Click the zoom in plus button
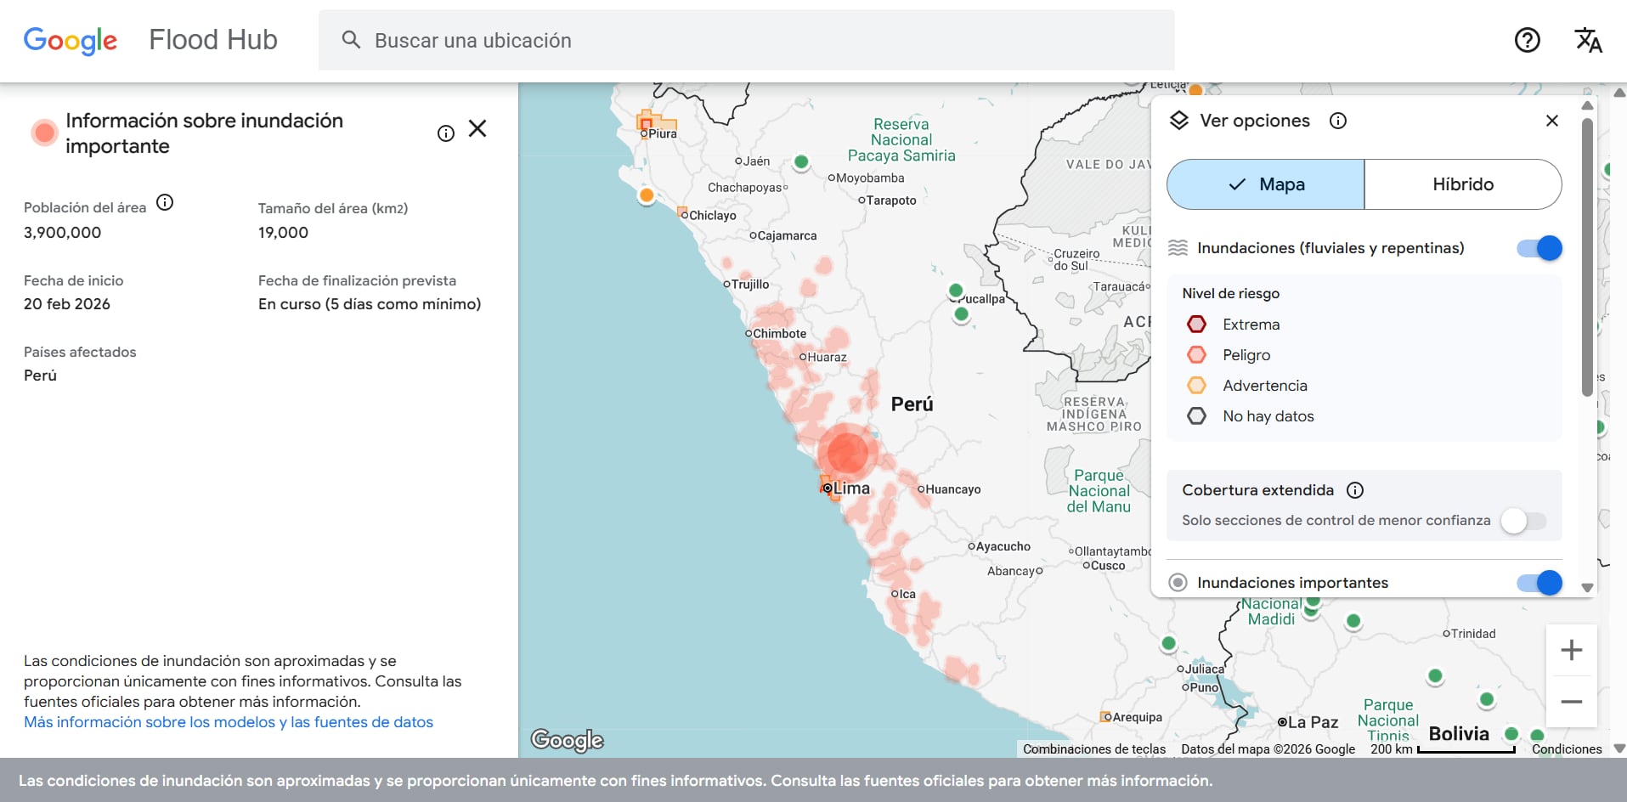Image resolution: width=1627 pixels, height=802 pixels. [1571, 650]
